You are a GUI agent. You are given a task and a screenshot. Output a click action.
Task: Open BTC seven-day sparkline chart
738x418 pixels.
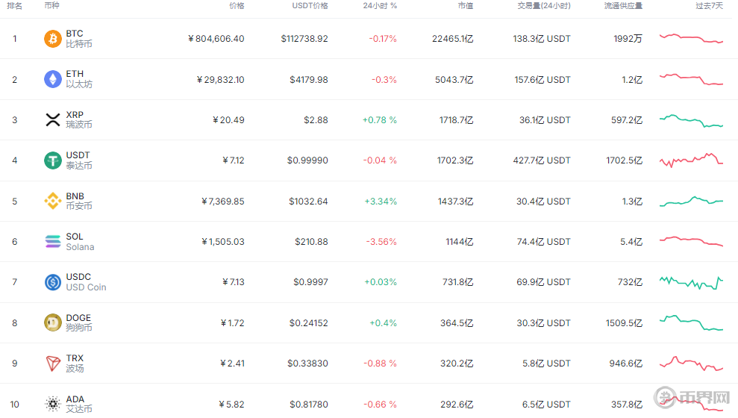[691, 38]
